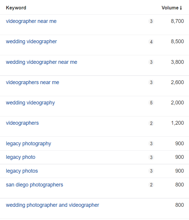Click the badge 3 beside videographer near me
The image size is (189, 220).
[x=151, y=21]
